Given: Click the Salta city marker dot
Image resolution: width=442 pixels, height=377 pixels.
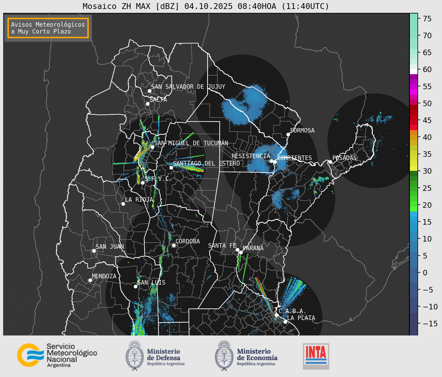Looking at the screenshot, I should coord(148,104).
